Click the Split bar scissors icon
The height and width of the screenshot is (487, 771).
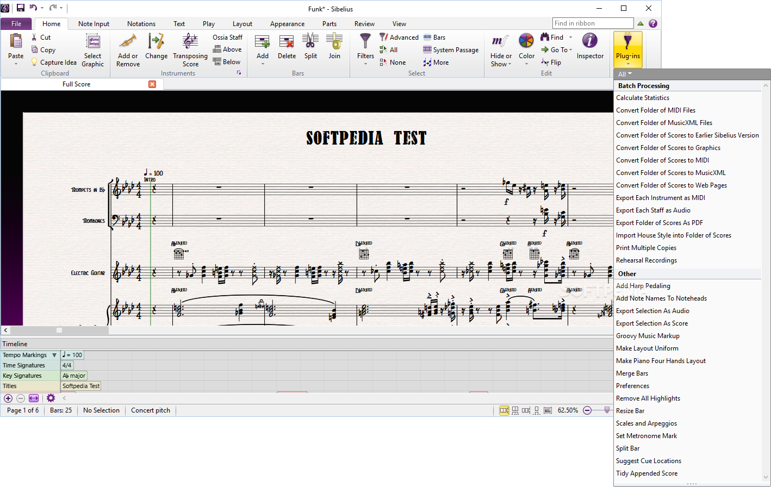(310, 41)
